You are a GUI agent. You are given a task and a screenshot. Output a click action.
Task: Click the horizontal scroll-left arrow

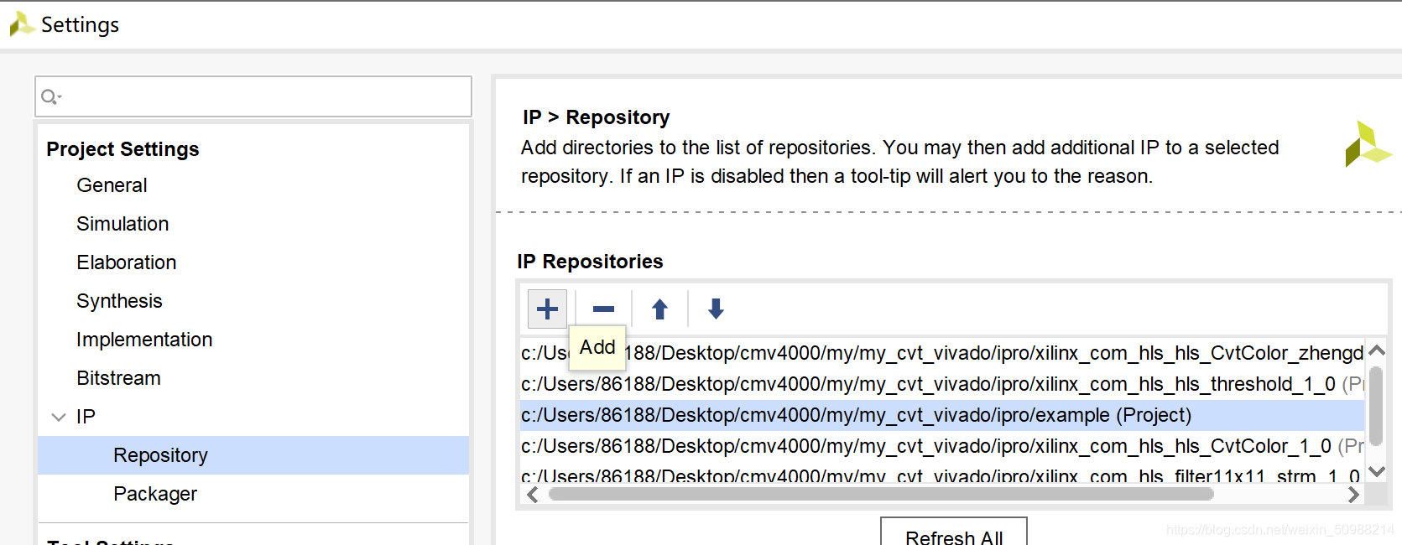click(x=532, y=495)
